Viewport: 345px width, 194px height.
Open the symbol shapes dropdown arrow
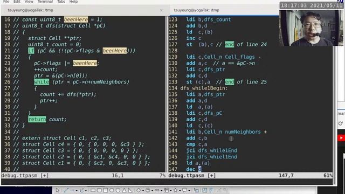(152, 190)
